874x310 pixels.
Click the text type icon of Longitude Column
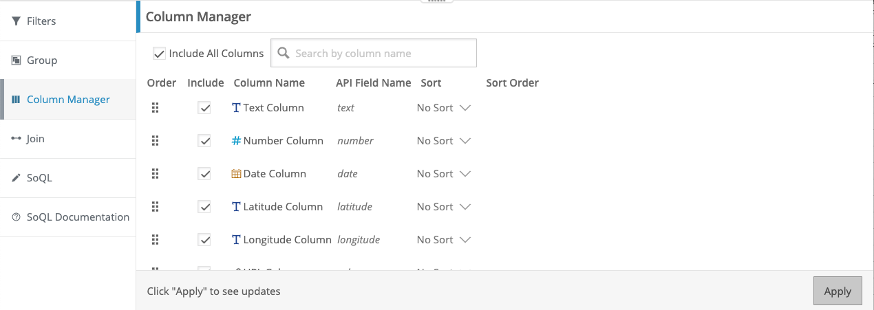pyautogui.click(x=236, y=240)
